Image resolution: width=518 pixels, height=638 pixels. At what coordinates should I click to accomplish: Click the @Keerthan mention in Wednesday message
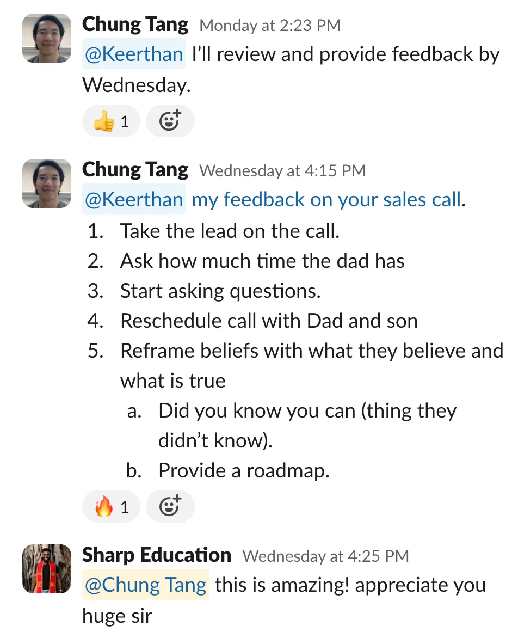tap(134, 199)
